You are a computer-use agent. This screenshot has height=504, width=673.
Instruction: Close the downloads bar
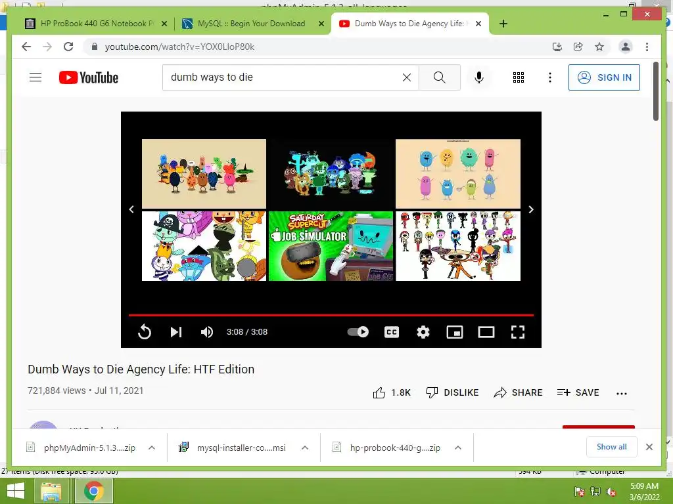649,447
